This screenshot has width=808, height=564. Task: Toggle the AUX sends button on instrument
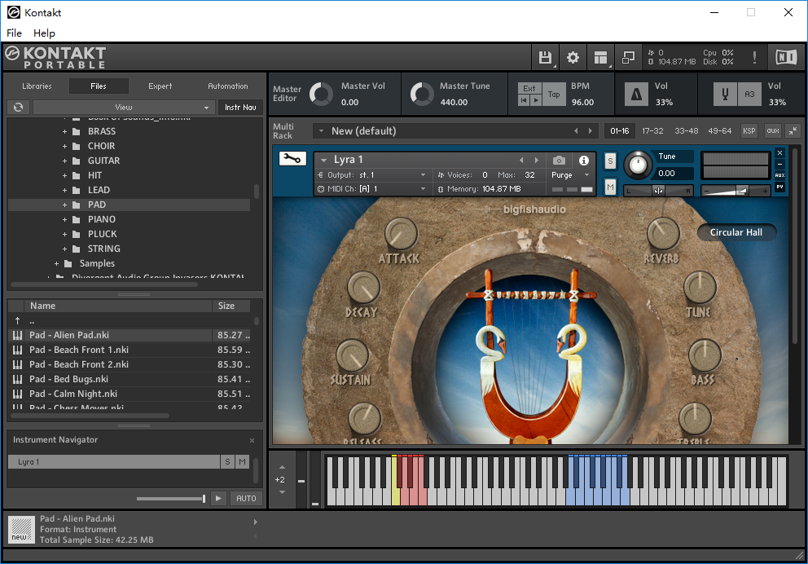pos(780,175)
